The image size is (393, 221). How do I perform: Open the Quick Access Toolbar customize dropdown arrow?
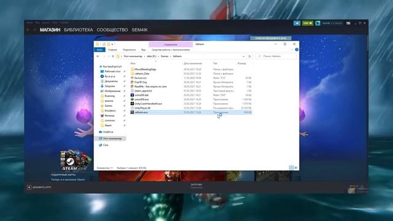tap(112, 44)
